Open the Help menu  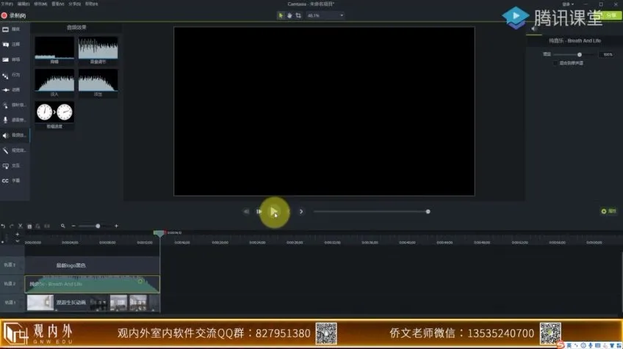coord(91,4)
